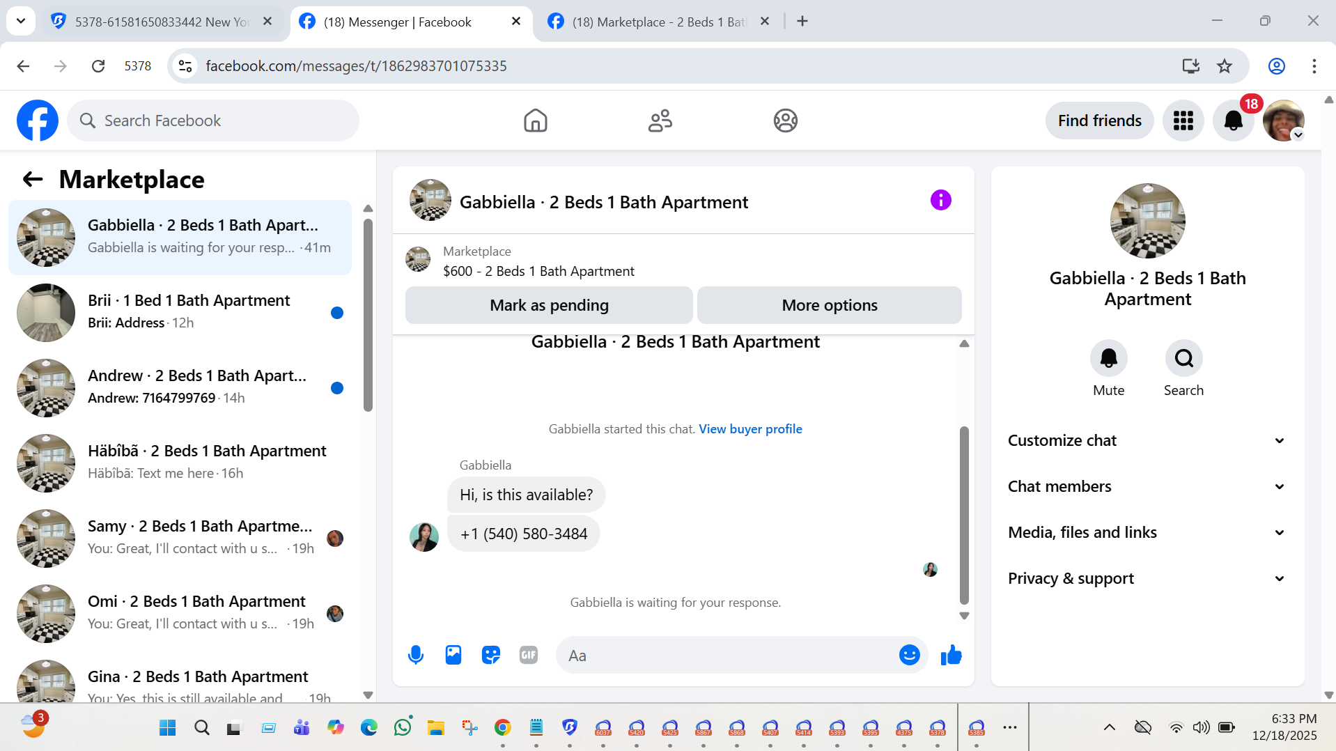Open the Friends icon in top navigation
The width and height of the screenshot is (1336, 751).
[x=660, y=121]
